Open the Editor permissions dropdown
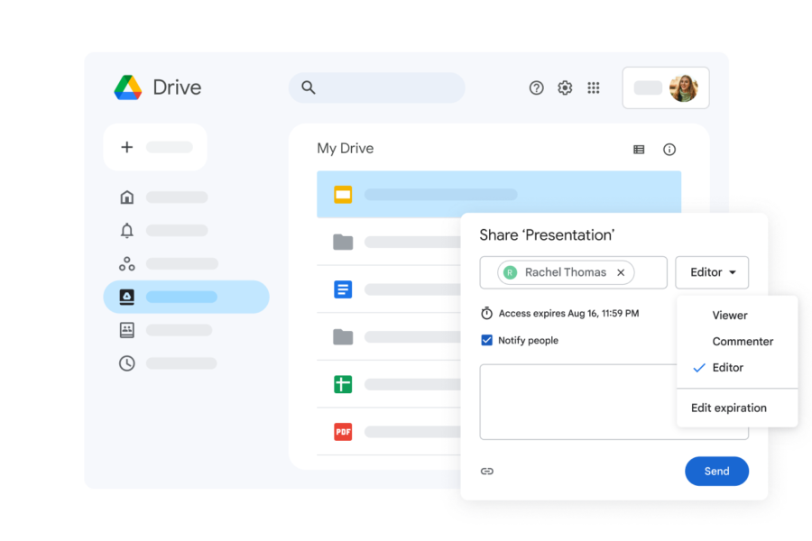This screenshot has height=541, width=812. click(712, 272)
